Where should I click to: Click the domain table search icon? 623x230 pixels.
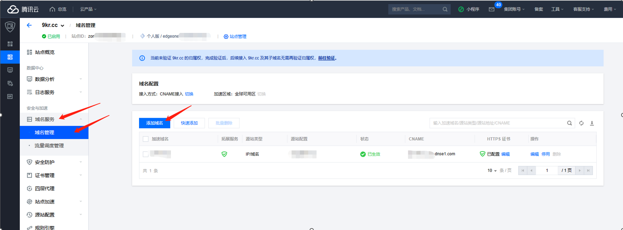(x=569, y=123)
